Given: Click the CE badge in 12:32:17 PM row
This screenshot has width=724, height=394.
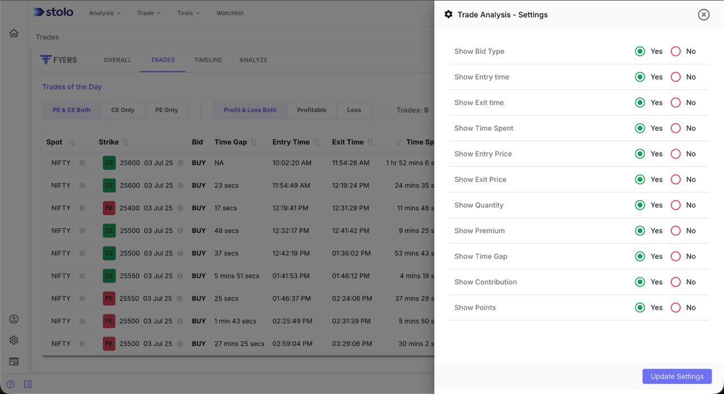Looking at the screenshot, I should coord(109,231).
